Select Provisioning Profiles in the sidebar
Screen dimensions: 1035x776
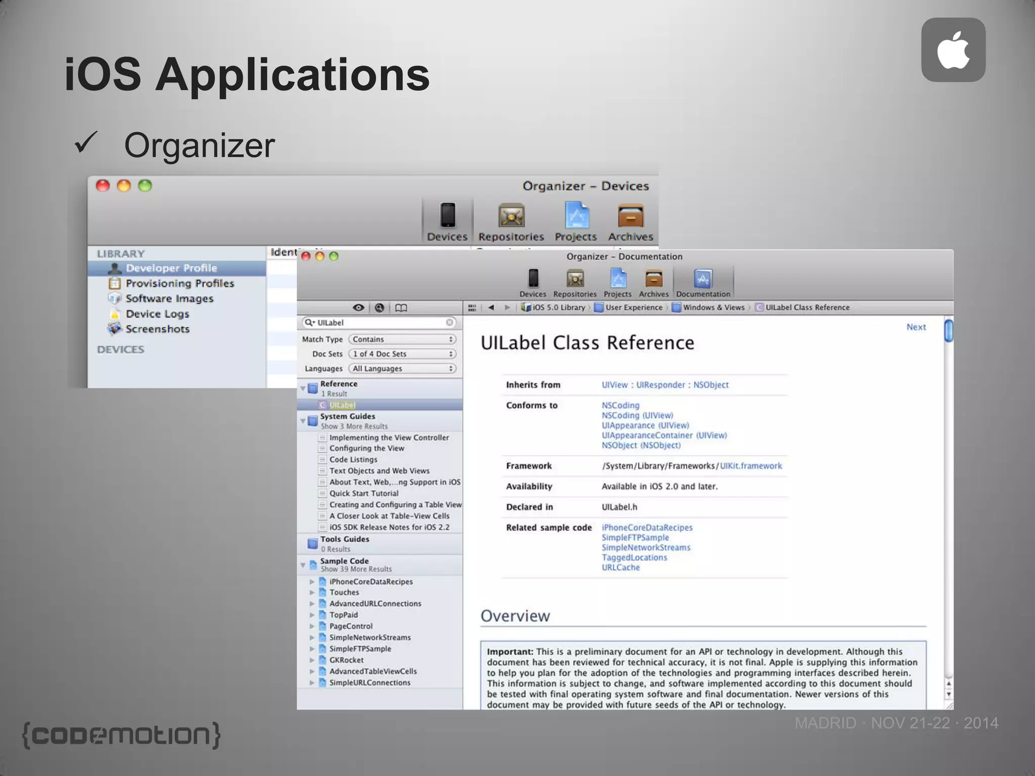177,283
